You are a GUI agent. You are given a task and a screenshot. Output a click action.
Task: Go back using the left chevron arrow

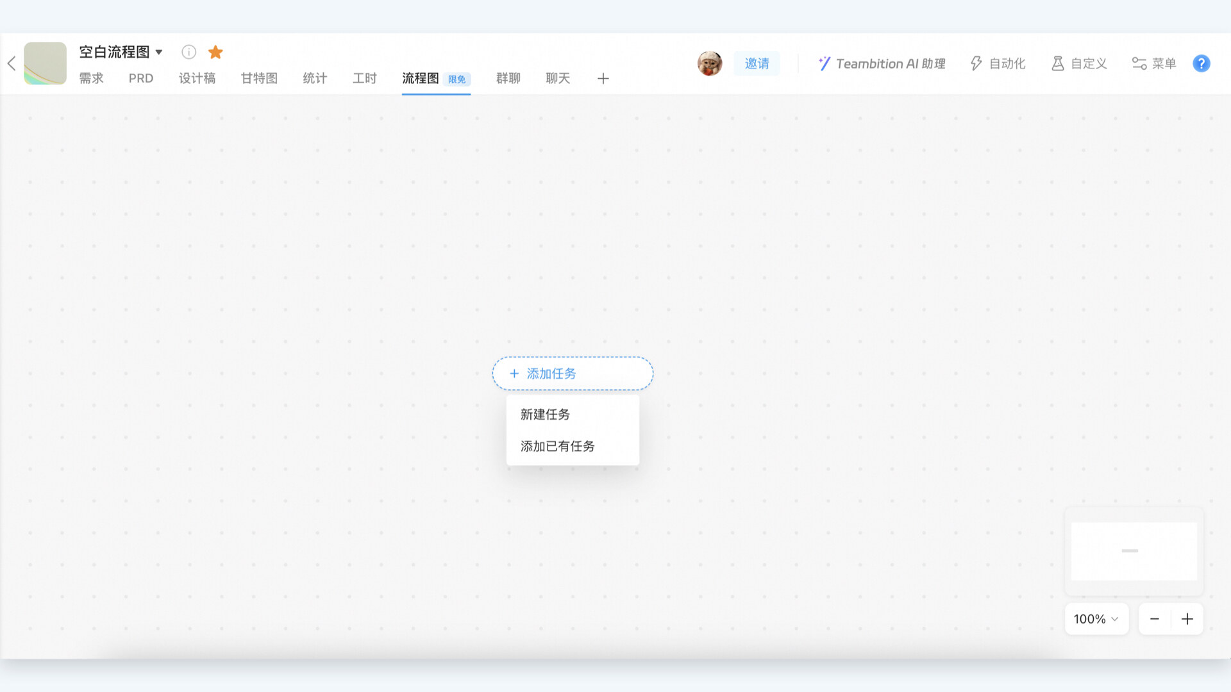click(x=12, y=63)
